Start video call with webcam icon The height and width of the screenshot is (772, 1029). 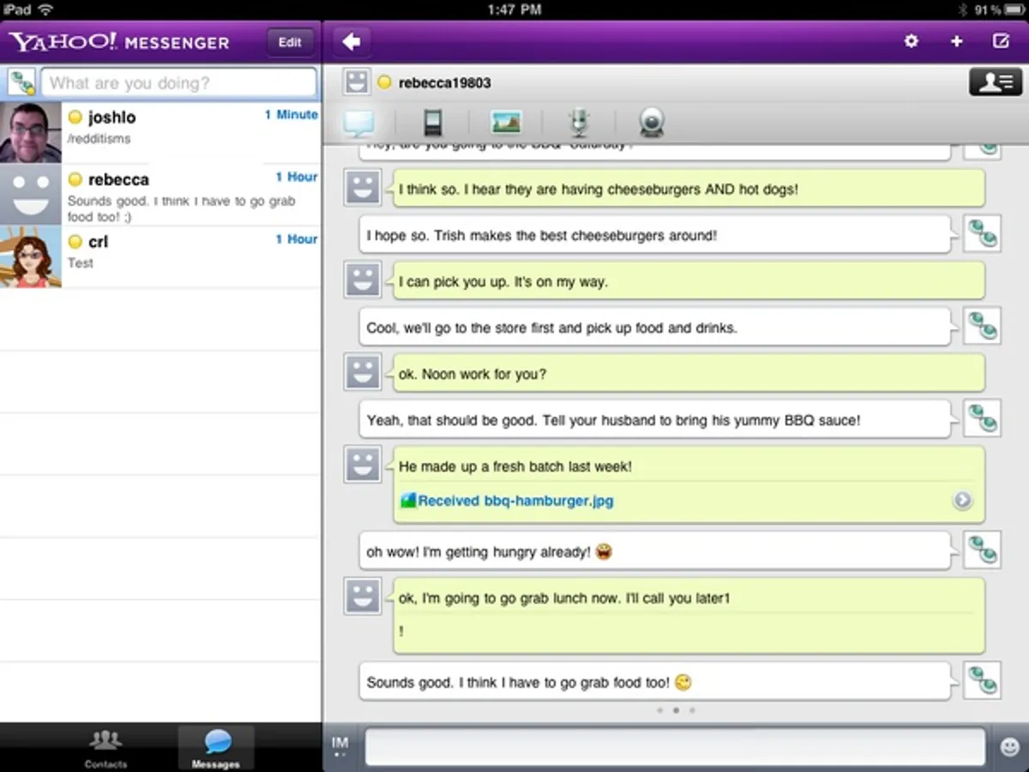click(652, 123)
